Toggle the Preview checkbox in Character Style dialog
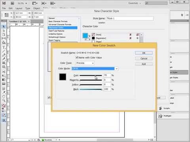 tap(49, 97)
